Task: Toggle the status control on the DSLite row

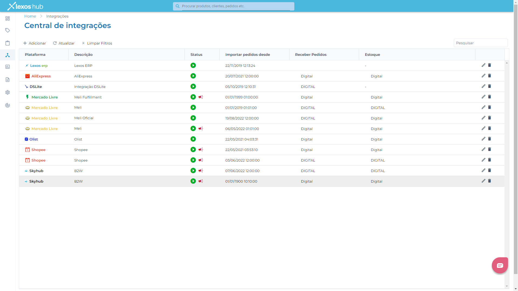Action: click(x=193, y=86)
